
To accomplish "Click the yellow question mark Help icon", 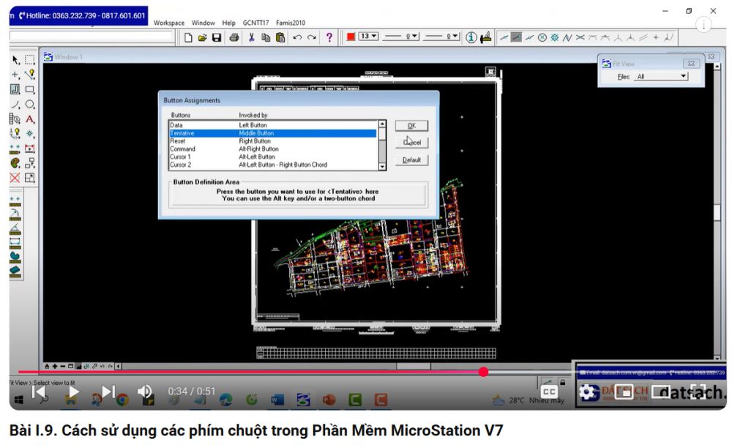I will [329, 37].
